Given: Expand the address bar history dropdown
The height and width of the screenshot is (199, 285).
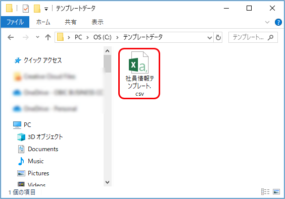Looking at the screenshot, I should point(210,37).
